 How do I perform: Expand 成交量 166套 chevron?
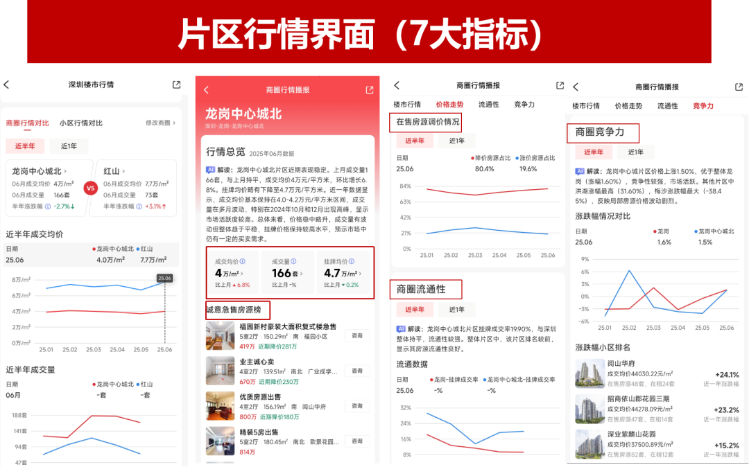pos(301,274)
